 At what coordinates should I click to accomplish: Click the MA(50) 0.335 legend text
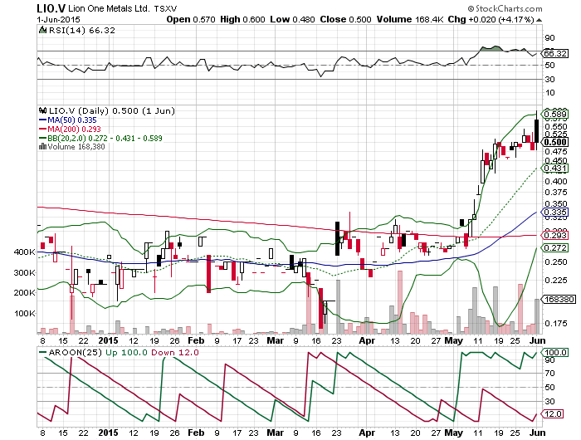pyautogui.click(x=72, y=120)
